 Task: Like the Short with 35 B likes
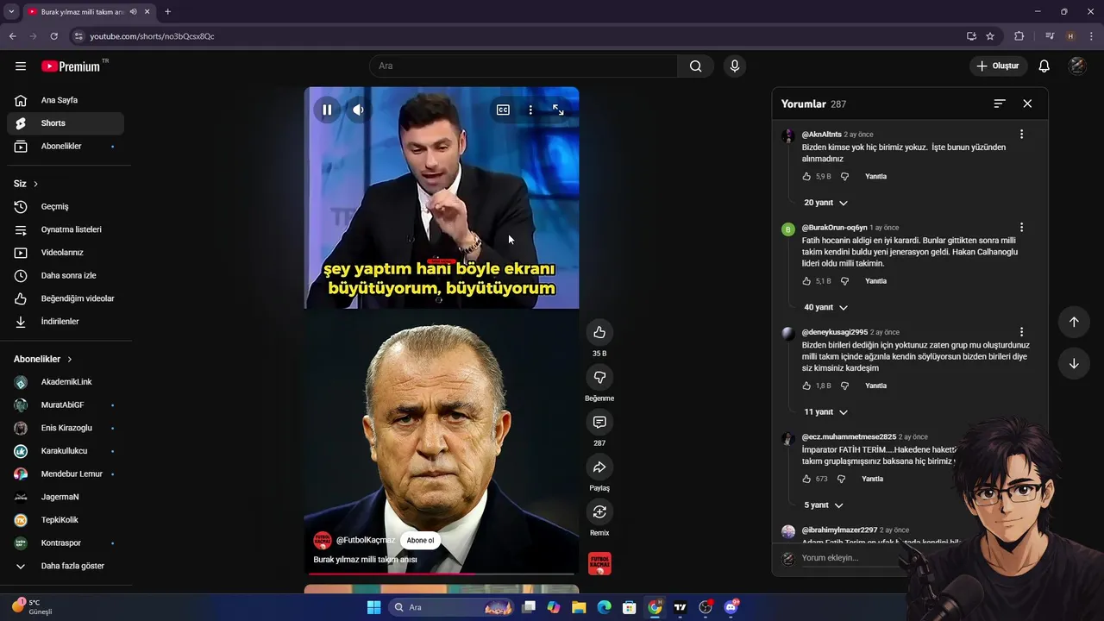tap(599, 332)
